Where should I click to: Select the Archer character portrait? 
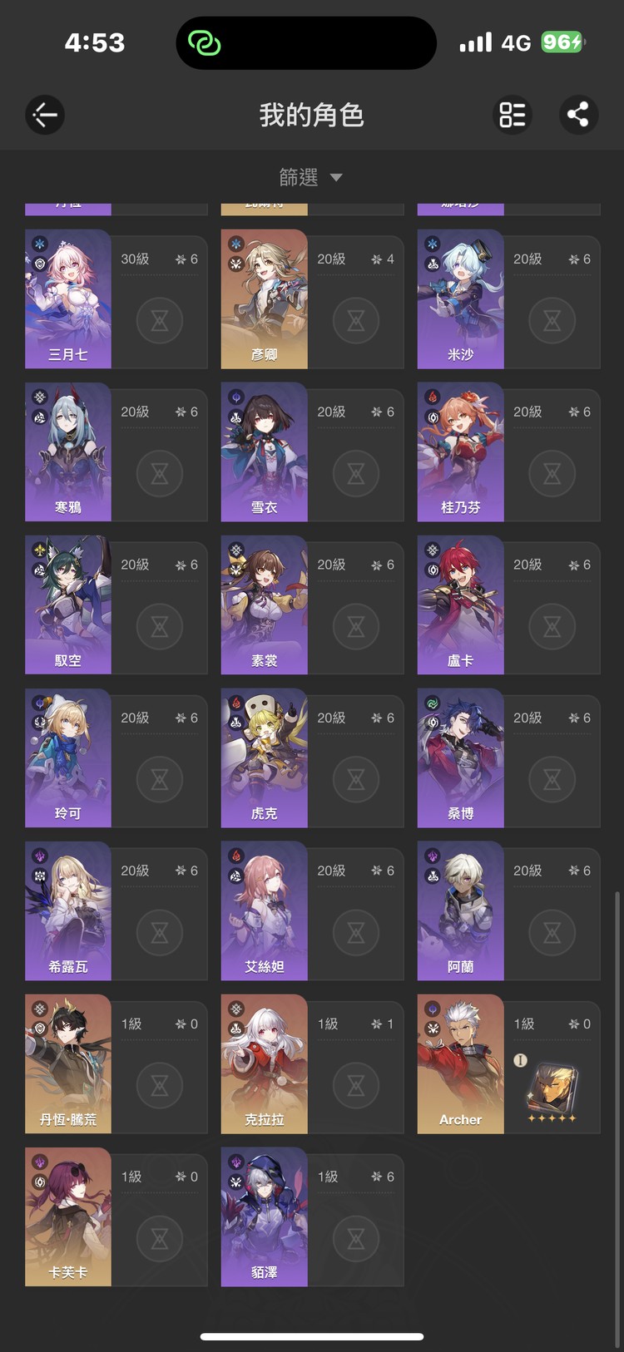(461, 1064)
